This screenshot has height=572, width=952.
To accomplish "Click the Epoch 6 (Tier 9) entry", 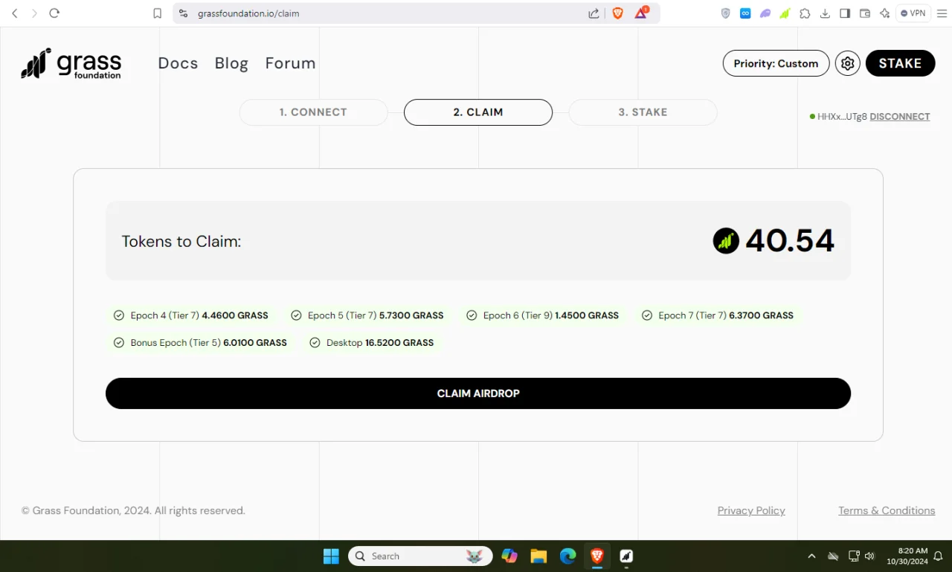I will (542, 315).
